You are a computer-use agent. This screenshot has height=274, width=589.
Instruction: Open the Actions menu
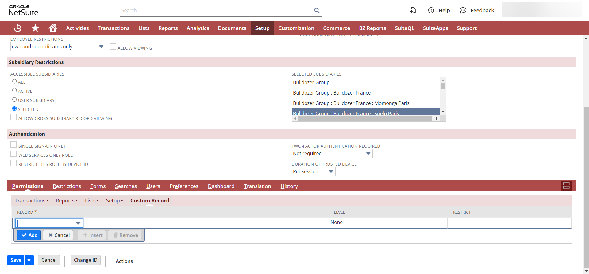click(124, 261)
